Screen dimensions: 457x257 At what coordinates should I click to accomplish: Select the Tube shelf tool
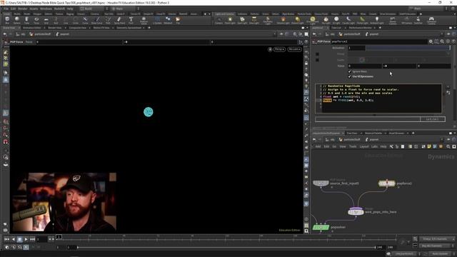point(26,20)
